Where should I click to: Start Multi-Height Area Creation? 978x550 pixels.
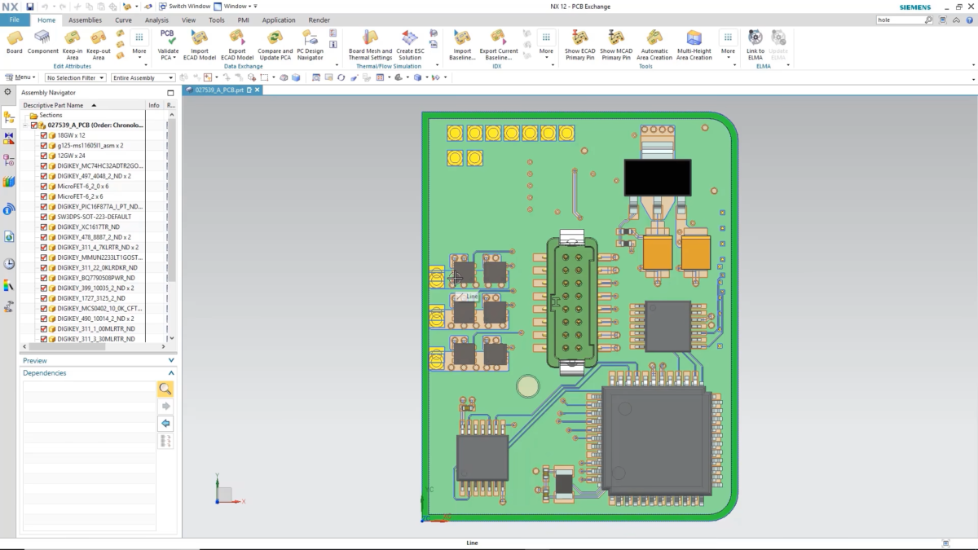[694, 46]
